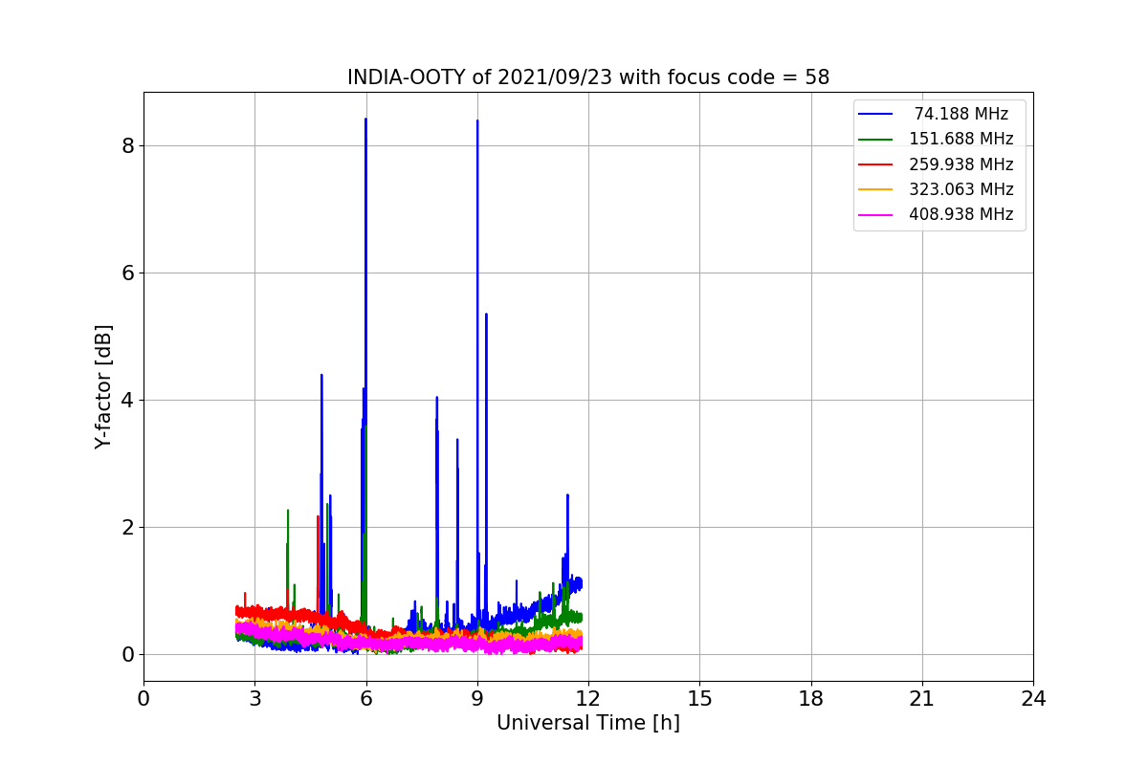Click the red legend line for 259.938 MHz
The width and height of the screenshot is (1148, 765).
tap(876, 164)
